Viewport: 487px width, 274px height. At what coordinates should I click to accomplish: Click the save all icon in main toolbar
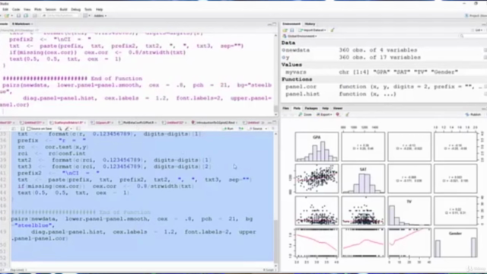[26, 15]
